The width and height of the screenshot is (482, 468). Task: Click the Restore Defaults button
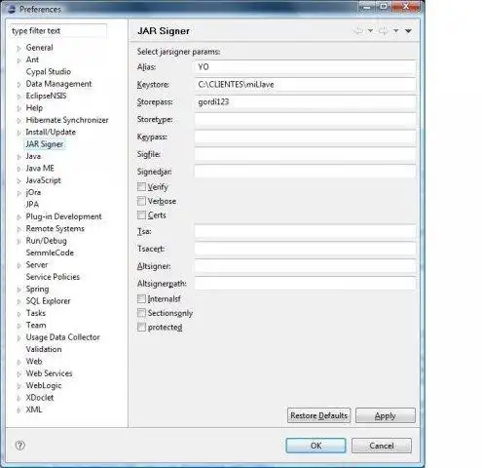(x=318, y=415)
